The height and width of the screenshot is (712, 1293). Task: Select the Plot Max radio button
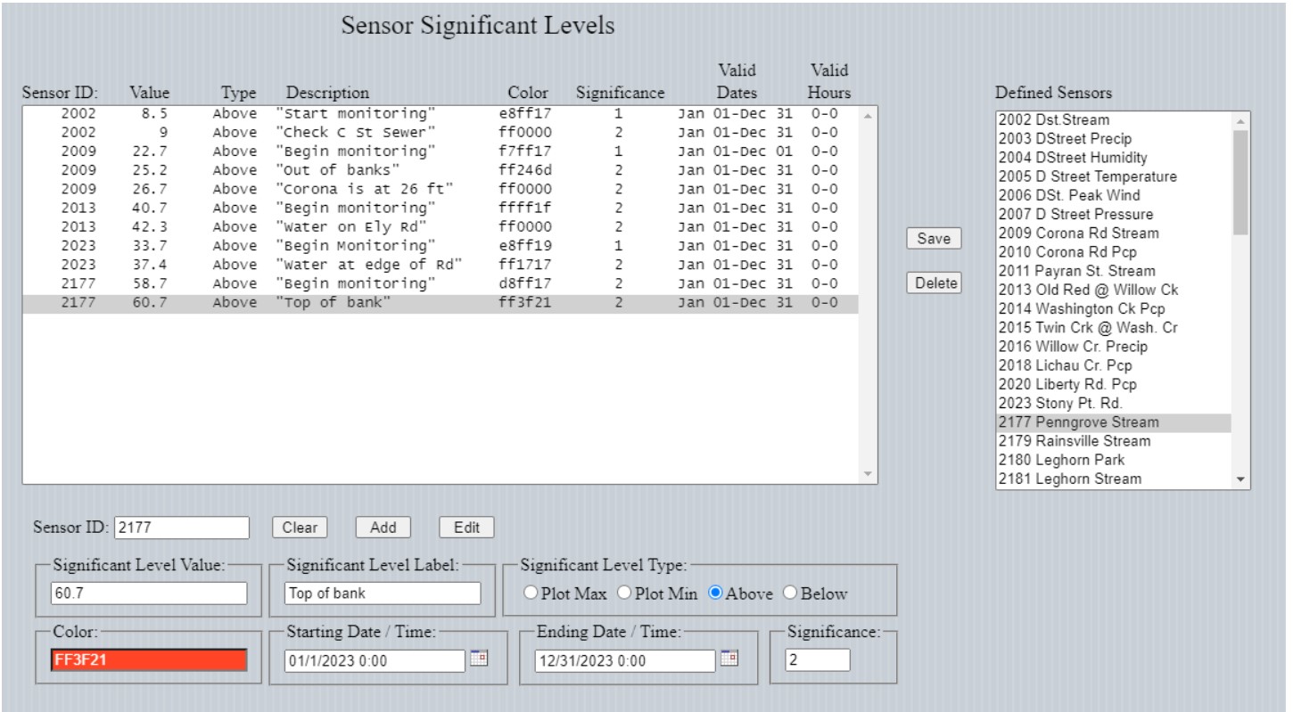(x=532, y=593)
